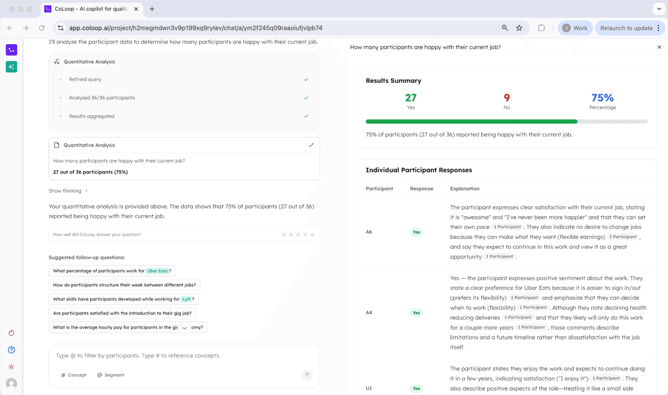The height and width of the screenshot is (395, 668).
Task: Click the '27 out of 36 participants (75%)' result
Action: coord(90,172)
